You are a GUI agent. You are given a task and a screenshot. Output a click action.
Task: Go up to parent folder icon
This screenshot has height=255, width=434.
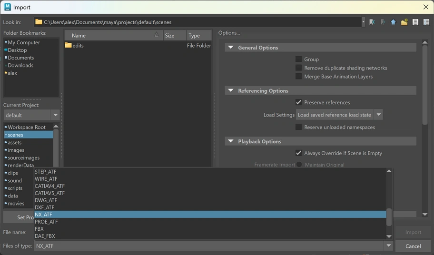393,22
